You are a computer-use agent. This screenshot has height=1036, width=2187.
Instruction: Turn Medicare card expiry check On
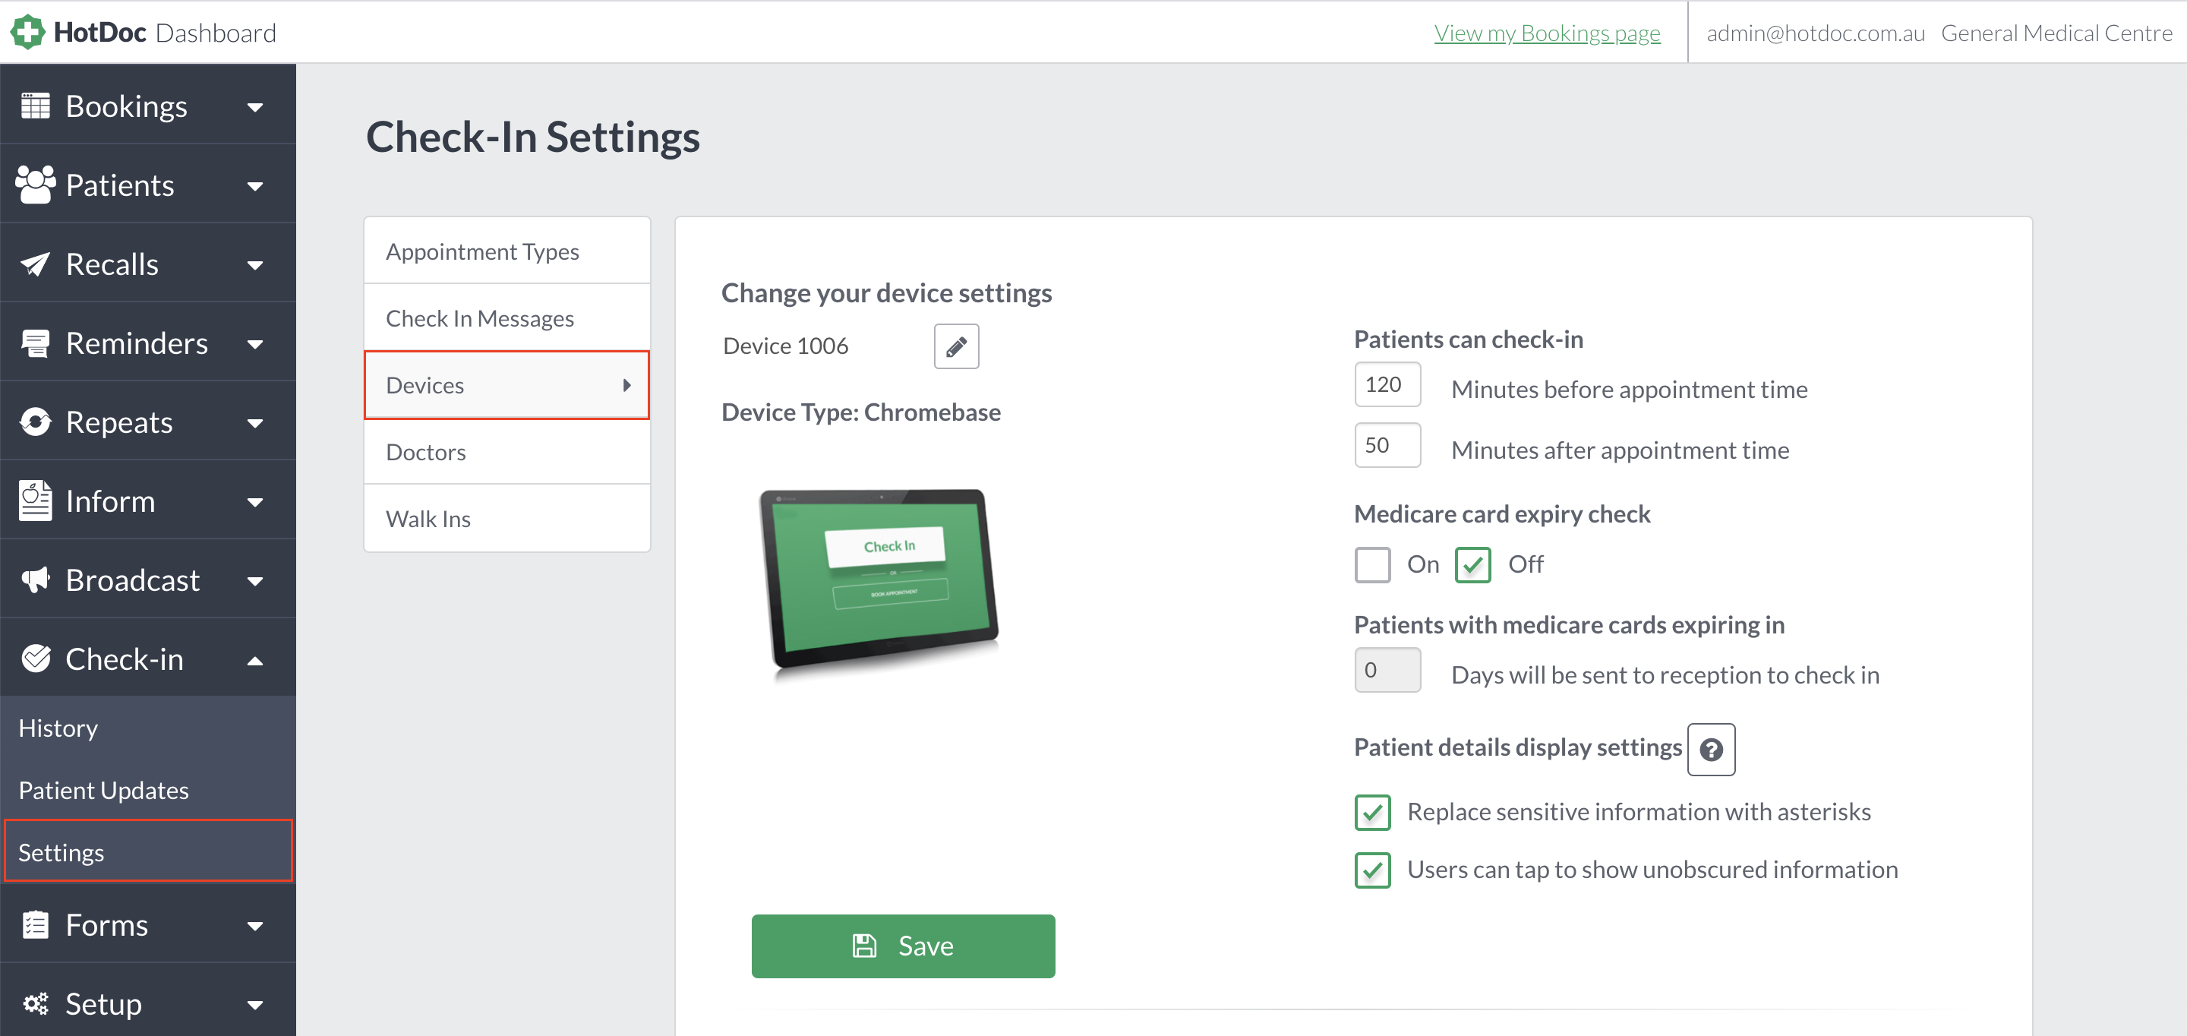pos(1372,564)
